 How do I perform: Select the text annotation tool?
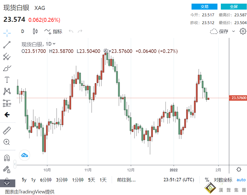pos(7,80)
